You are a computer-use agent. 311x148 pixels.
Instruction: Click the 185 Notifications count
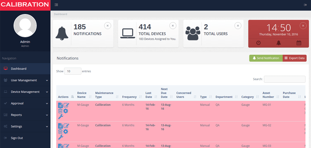pyautogui.click(x=80, y=27)
